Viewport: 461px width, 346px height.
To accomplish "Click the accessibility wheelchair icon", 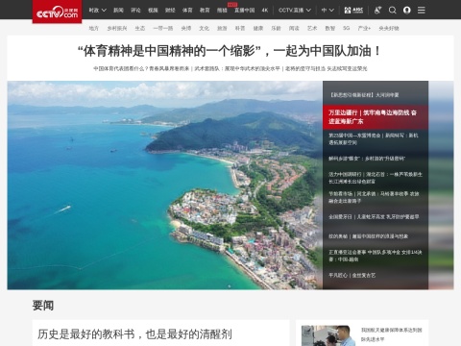I will 377,11.
